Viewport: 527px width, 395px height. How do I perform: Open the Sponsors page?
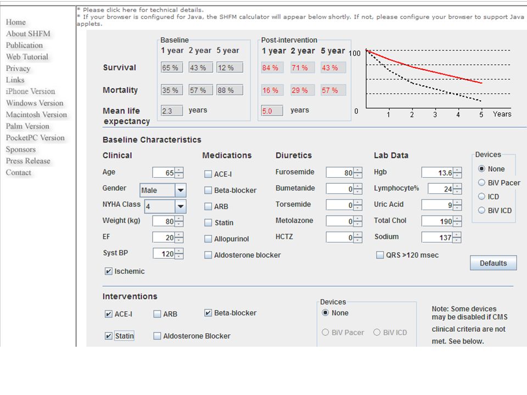[20, 149]
